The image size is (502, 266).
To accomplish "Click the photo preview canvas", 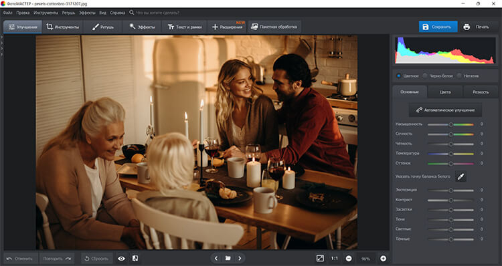I will [197, 142].
